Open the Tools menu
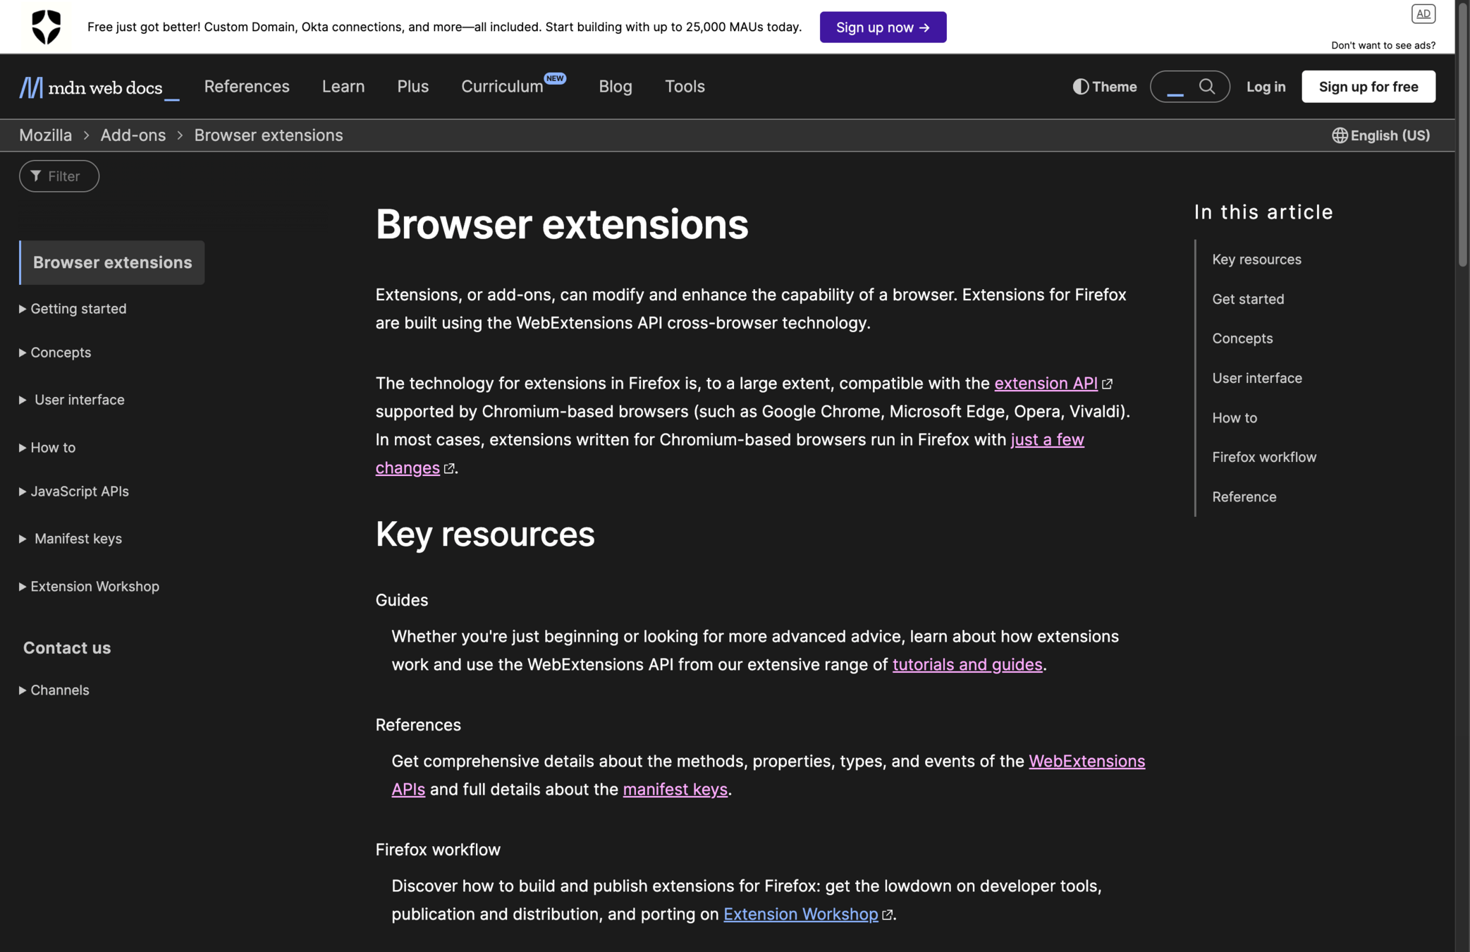 click(x=685, y=86)
